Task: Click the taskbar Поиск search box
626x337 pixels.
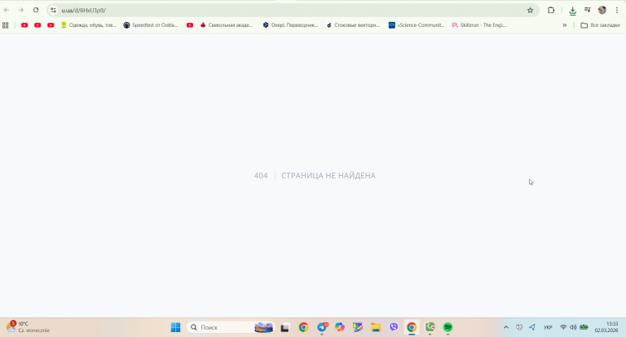Action: coord(231,327)
